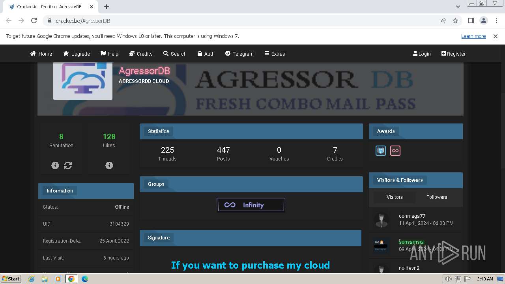Click the reputation refresh arrows icon
This screenshot has height=284, width=505.
tap(68, 166)
